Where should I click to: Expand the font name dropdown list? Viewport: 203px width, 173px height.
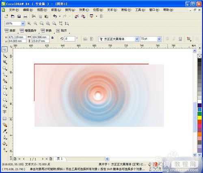tap(137, 39)
